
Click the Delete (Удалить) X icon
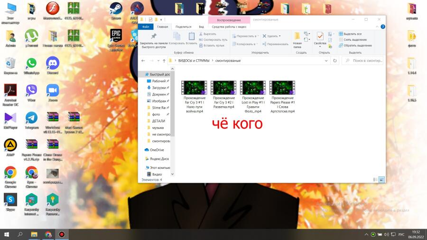click(x=264, y=36)
